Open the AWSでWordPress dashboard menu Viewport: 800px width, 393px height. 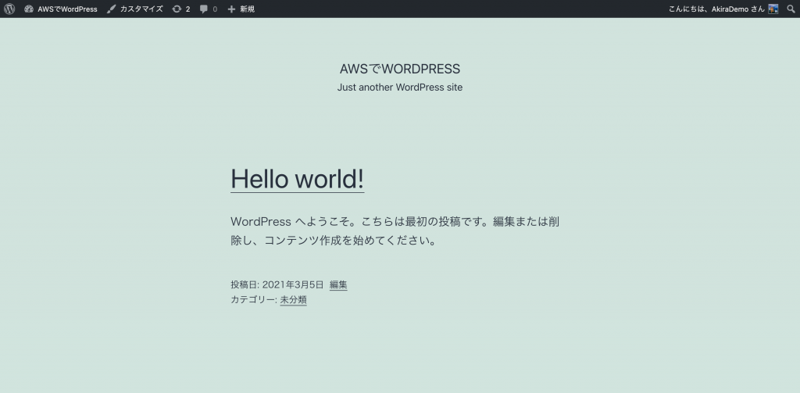click(61, 9)
